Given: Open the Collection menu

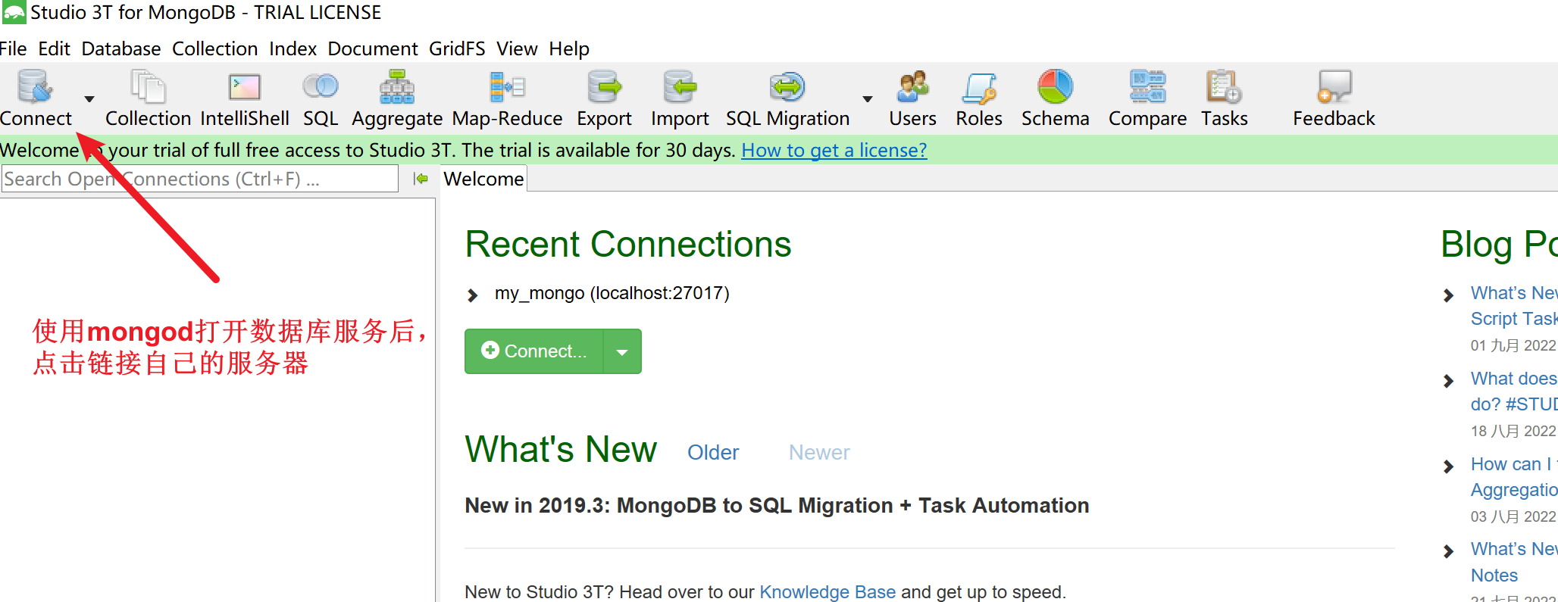Looking at the screenshot, I should point(215,48).
